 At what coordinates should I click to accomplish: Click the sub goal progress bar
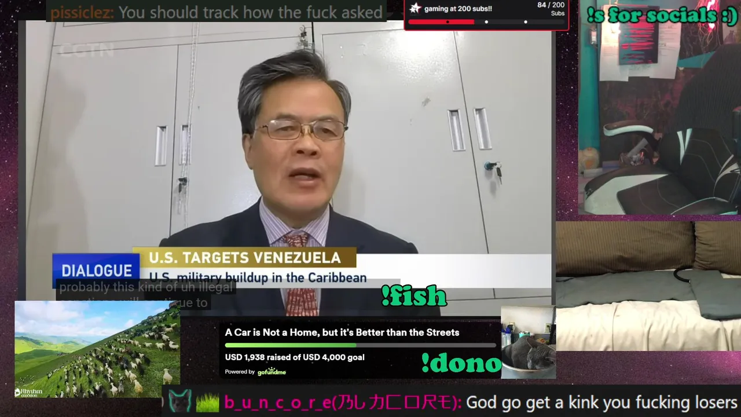tap(486, 22)
